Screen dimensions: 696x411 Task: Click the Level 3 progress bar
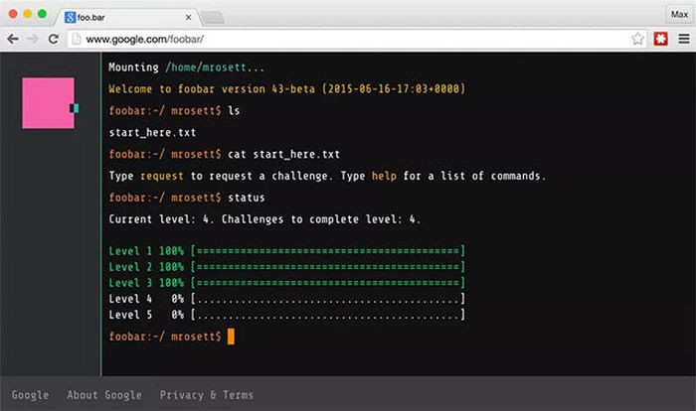point(327,282)
